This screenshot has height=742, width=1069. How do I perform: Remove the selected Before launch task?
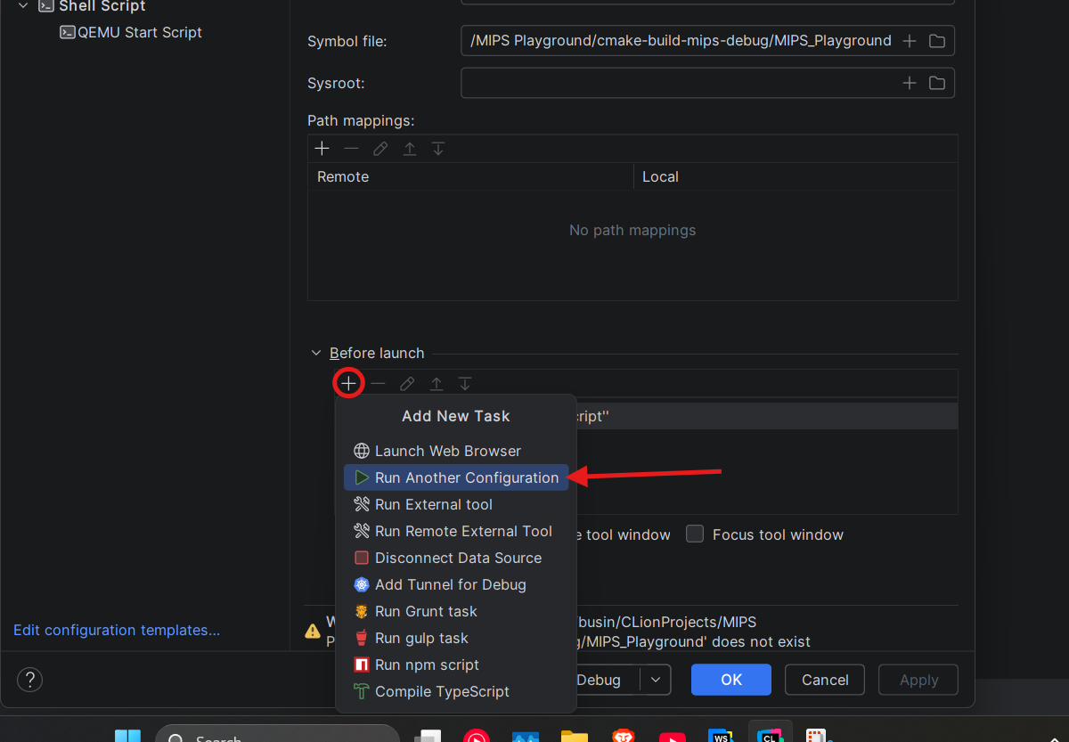(379, 384)
